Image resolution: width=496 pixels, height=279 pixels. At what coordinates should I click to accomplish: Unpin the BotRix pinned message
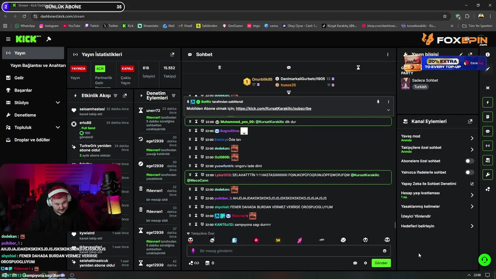[378, 102]
